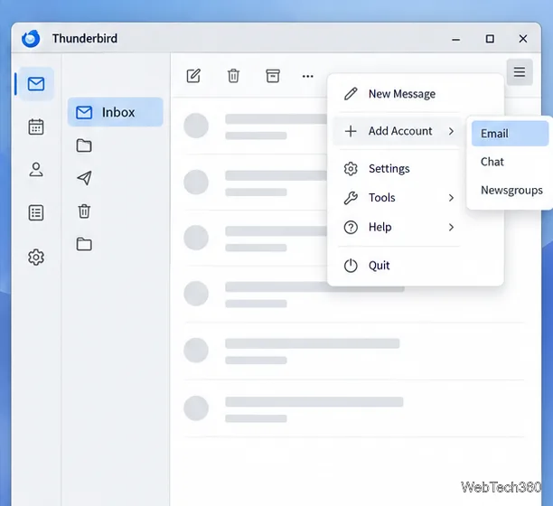Click the delete trash toolbar icon
The height and width of the screenshot is (506, 553).
point(233,76)
